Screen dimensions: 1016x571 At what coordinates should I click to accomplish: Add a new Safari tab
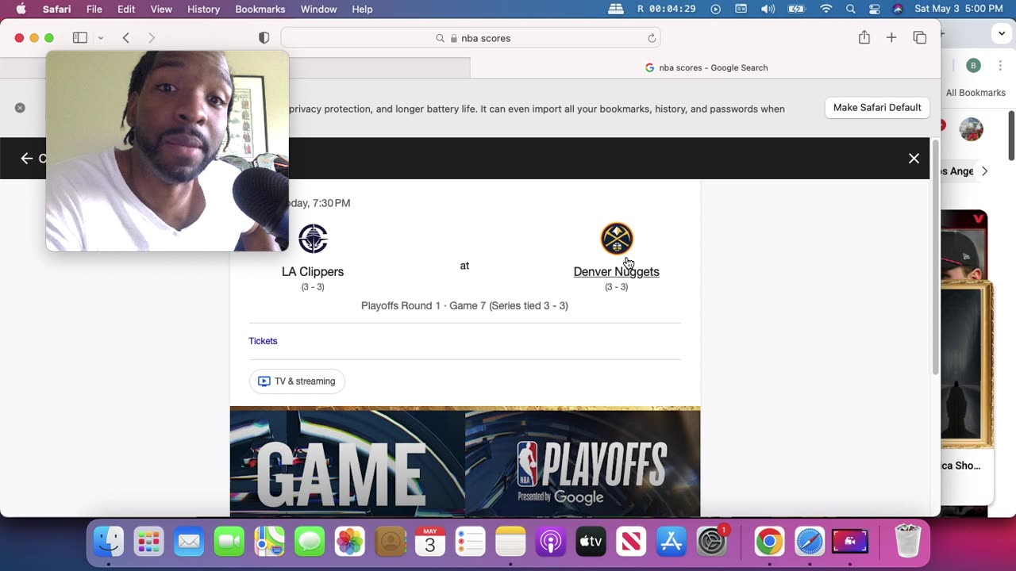click(x=891, y=38)
